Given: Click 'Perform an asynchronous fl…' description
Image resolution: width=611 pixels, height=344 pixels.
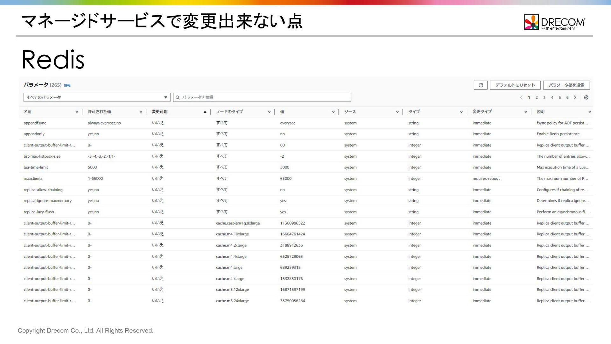Looking at the screenshot, I should [562, 212].
